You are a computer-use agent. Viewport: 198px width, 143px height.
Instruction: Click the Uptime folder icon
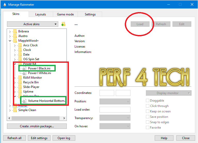click(x=20, y=92)
